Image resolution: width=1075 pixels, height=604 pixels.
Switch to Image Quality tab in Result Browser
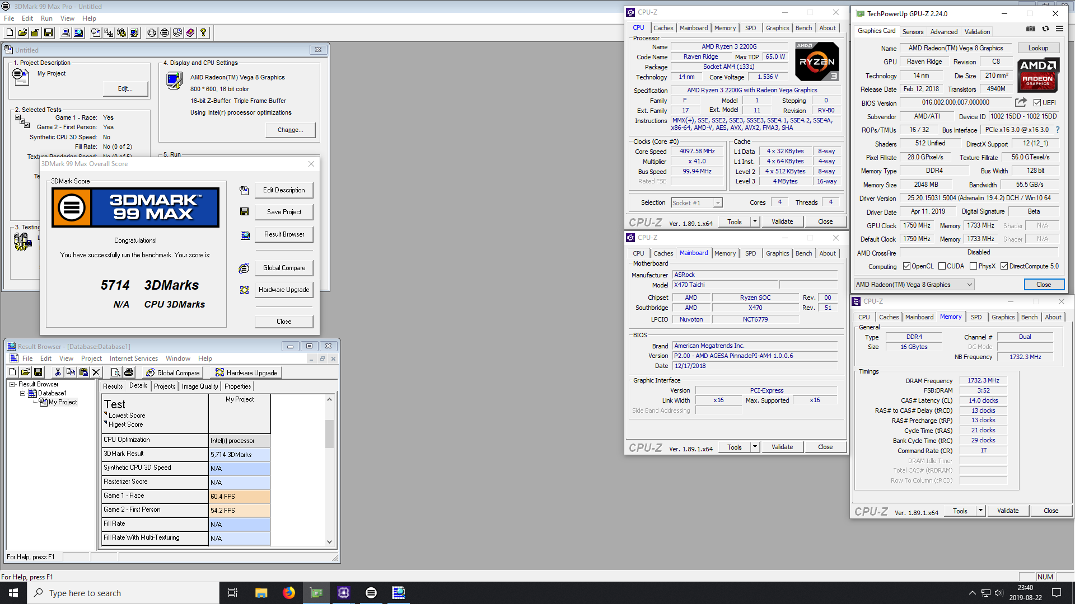point(200,386)
